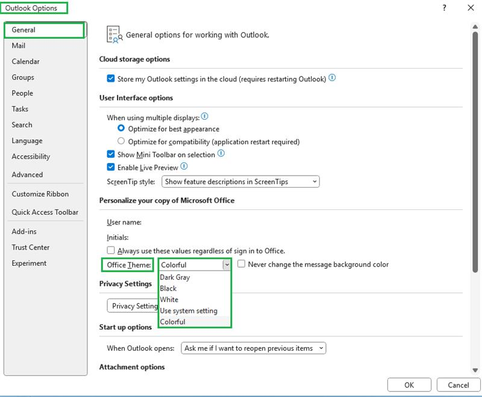
Task: Choose Use system setting theme
Action: coord(195,311)
